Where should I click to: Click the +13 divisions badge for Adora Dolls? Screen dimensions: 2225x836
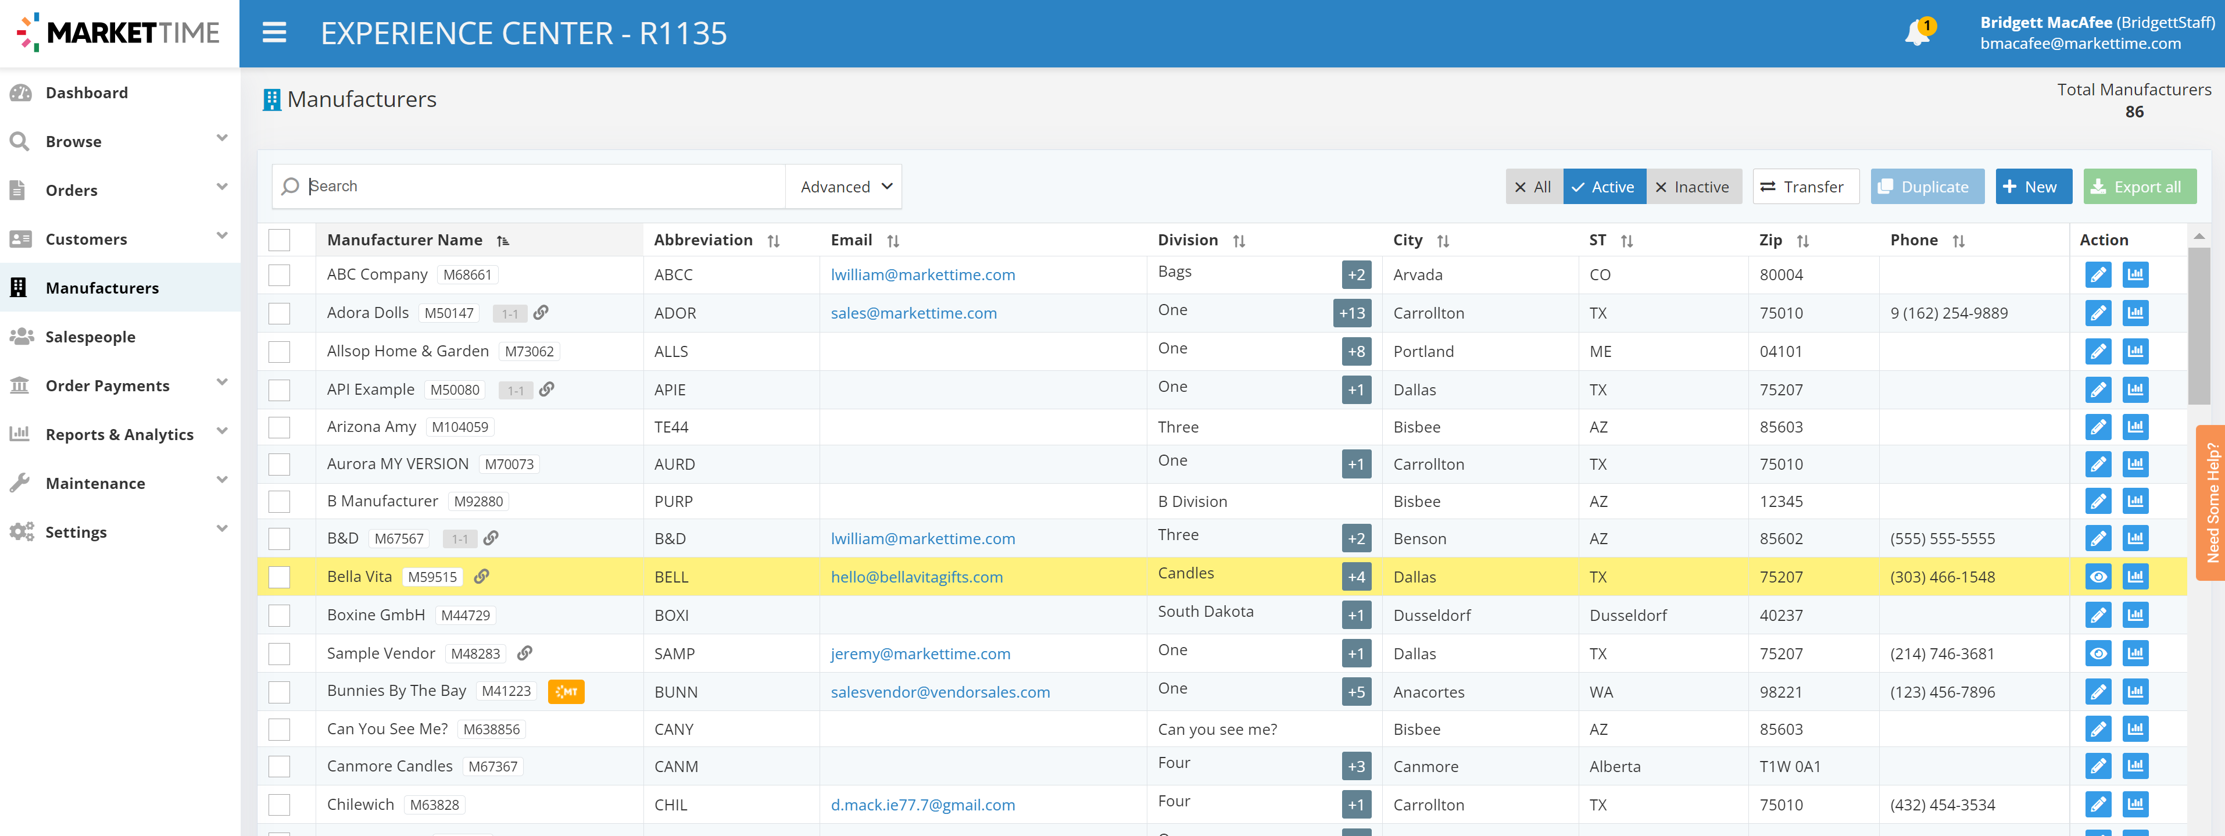(1352, 313)
